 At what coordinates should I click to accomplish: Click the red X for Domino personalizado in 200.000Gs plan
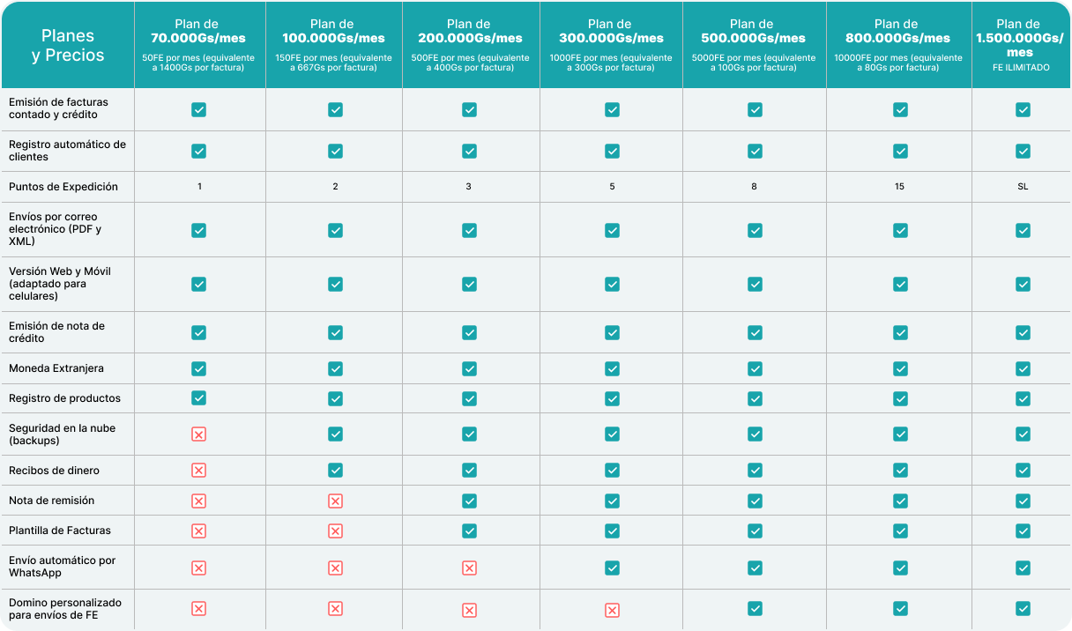pos(469,610)
